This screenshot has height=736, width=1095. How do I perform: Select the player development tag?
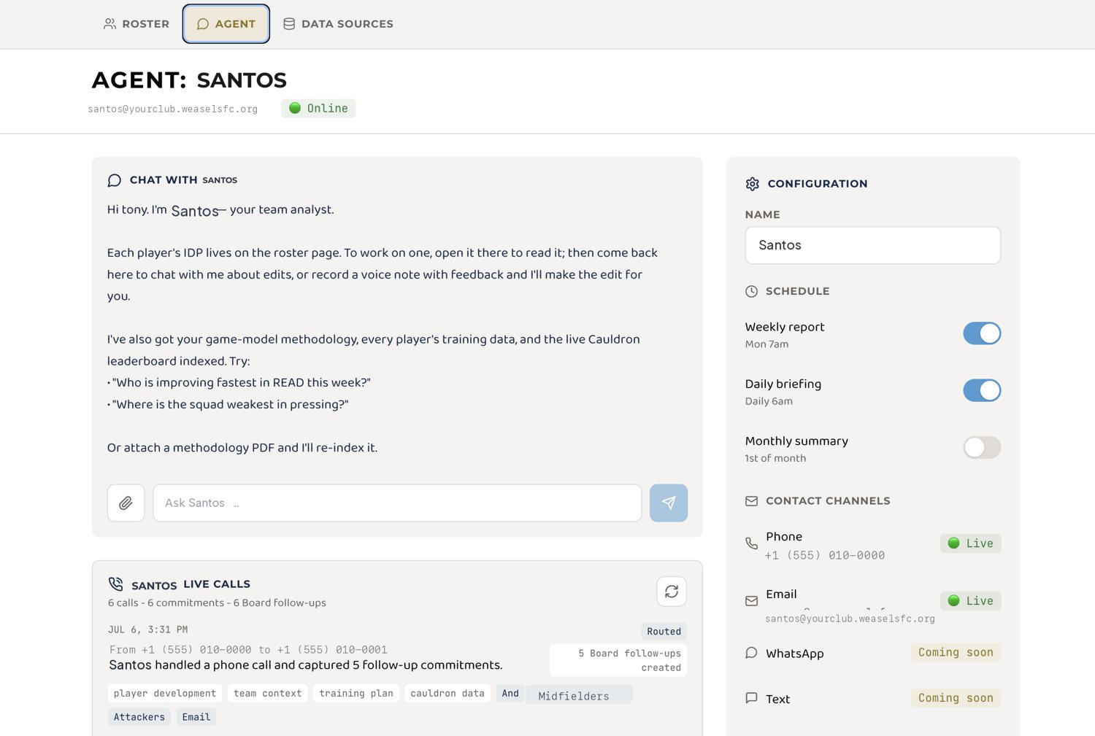[165, 694]
